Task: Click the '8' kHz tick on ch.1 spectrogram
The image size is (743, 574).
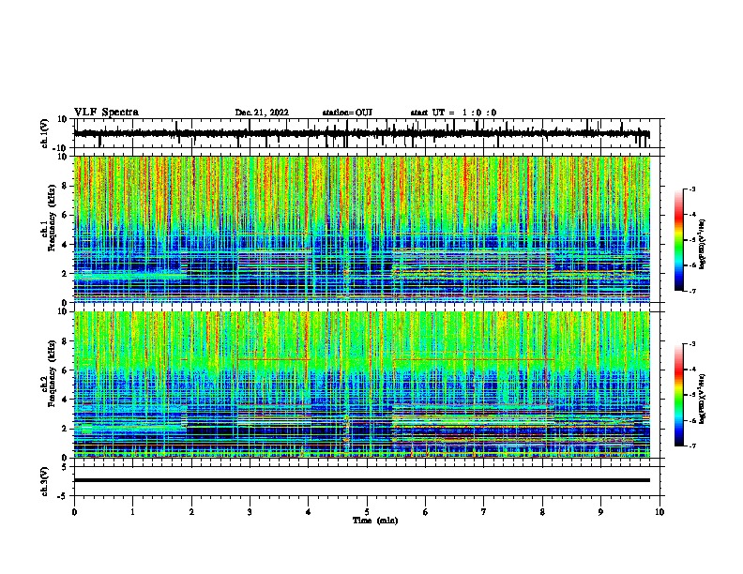Action: pyautogui.click(x=65, y=186)
